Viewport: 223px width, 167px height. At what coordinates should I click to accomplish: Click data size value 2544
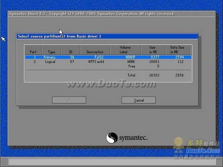(x=180, y=57)
